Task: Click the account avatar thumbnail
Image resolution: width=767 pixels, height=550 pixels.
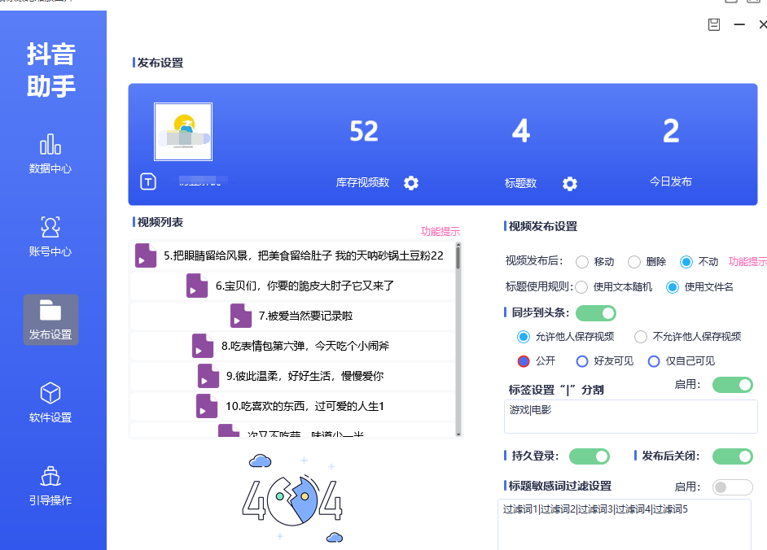Action: 183,132
